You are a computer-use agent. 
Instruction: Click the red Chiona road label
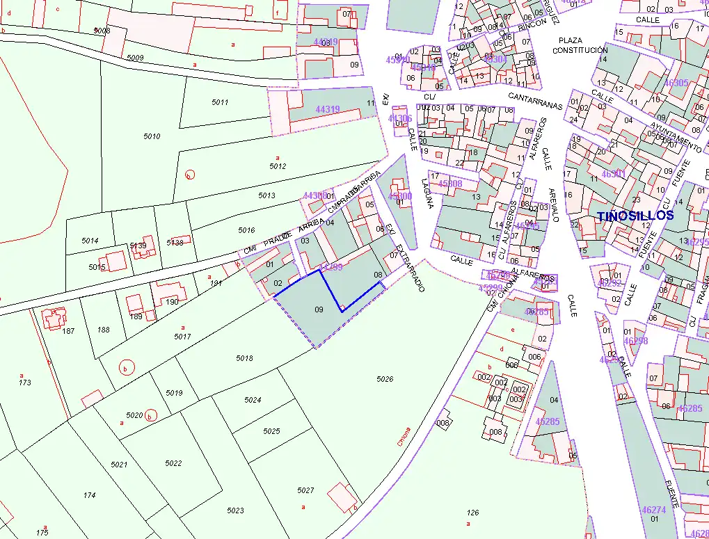(x=404, y=437)
